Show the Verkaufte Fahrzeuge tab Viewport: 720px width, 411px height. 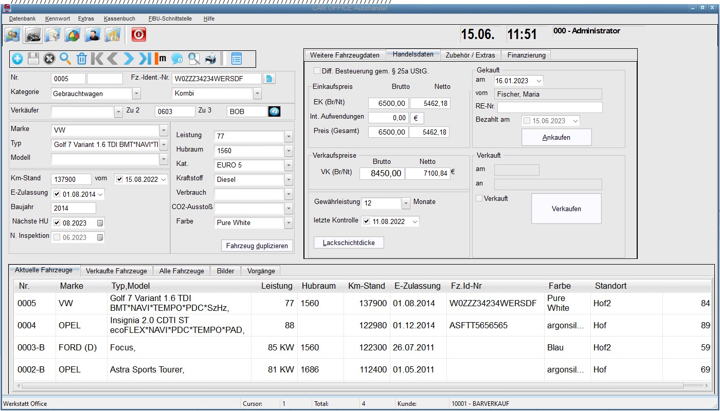click(116, 271)
